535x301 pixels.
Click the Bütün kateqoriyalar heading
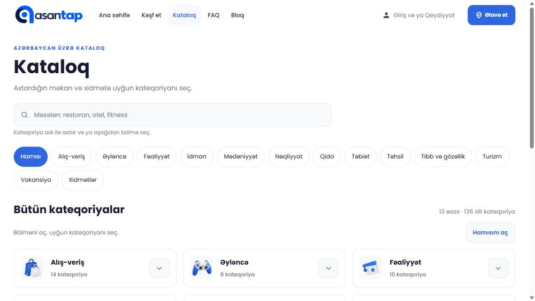(69, 209)
